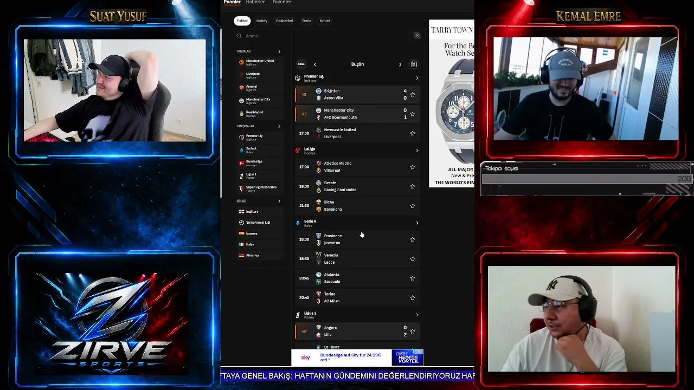This screenshot has width=694, height=390.
Task: Open the Tarrytown watch advertisement
Action: 452,103
